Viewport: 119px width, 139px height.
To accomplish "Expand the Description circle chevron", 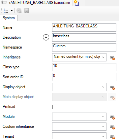I will (x=46, y=37).
